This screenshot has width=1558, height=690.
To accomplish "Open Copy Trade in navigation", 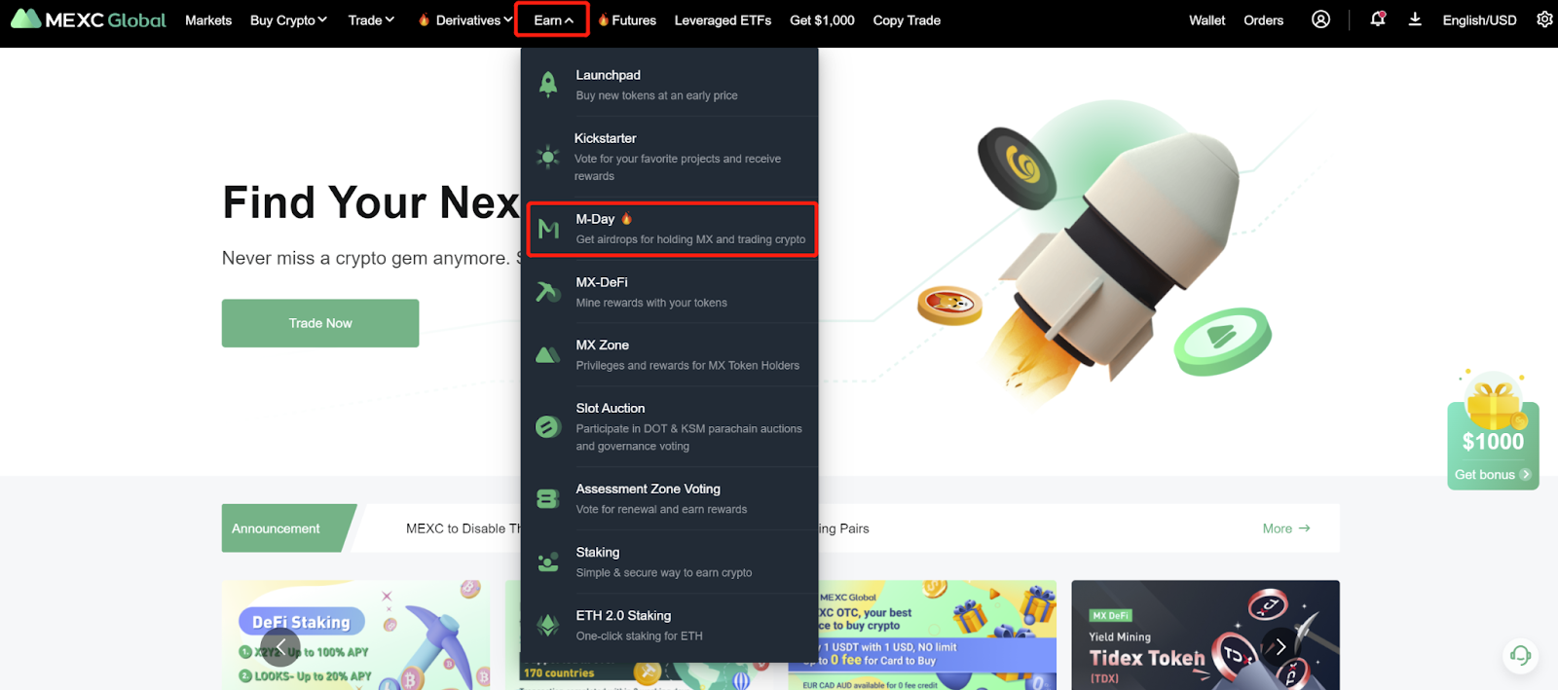I will (x=907, y=19).
